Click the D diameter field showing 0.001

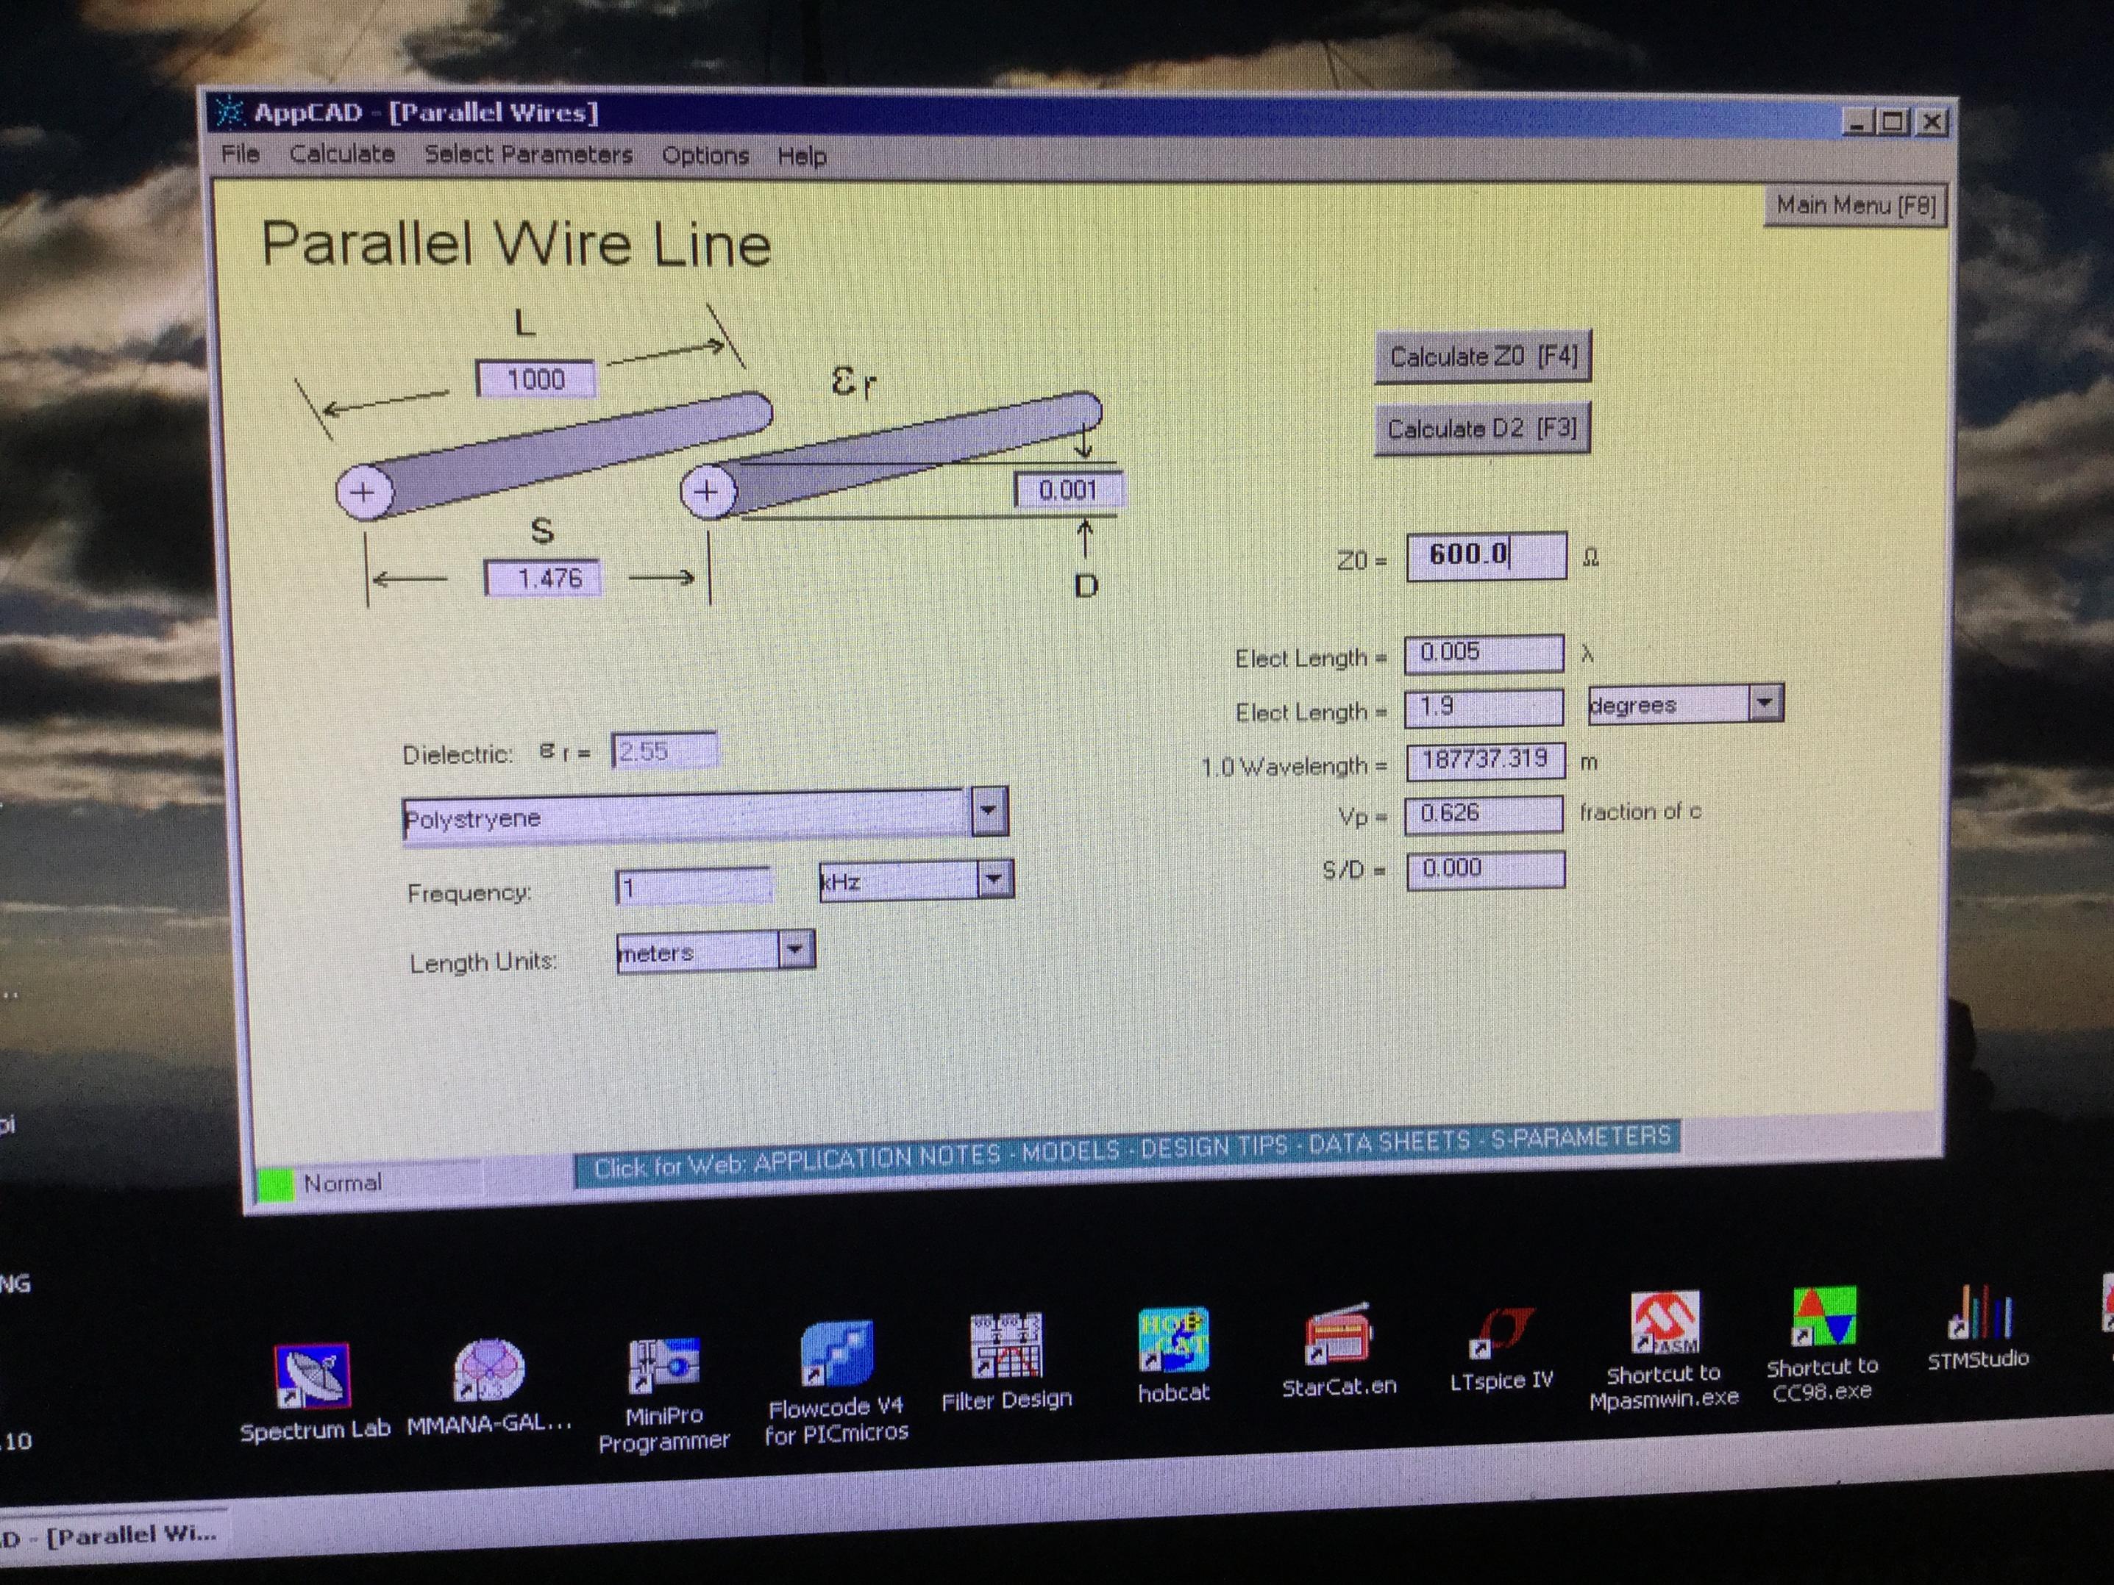coord(1067,490)
